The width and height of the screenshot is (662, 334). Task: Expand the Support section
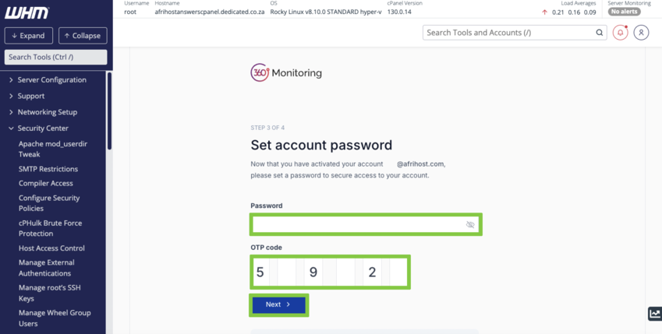[31, 96]
